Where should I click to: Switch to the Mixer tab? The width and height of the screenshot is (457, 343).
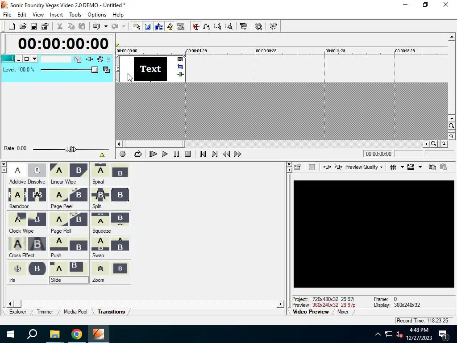[x=343, y=311]
